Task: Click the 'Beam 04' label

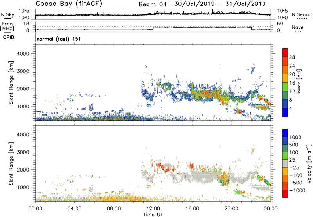Action: click(x=153, y=4)
